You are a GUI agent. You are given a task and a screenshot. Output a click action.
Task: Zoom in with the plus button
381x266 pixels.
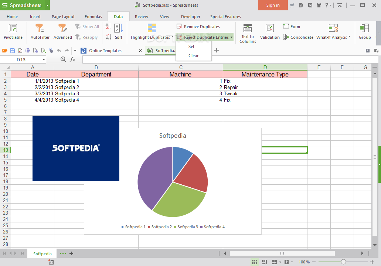(x=372, y=262)
